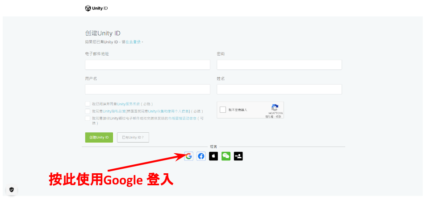Open the privacy shield badge
The width and height of the screenshot is (426, 204).
[12, 190]
